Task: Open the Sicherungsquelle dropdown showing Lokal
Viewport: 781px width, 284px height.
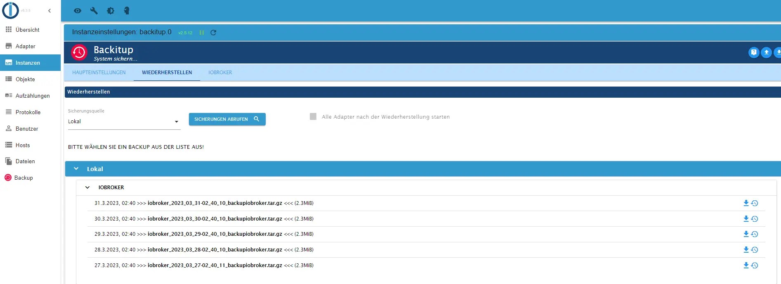Action: click(124, 122)
